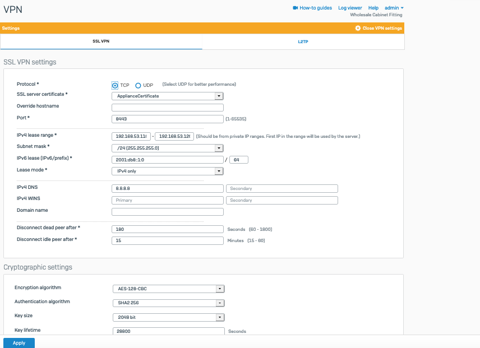Open the Log viewer link
This screenshot has height=348, width=480.
(x=350, y=8)
